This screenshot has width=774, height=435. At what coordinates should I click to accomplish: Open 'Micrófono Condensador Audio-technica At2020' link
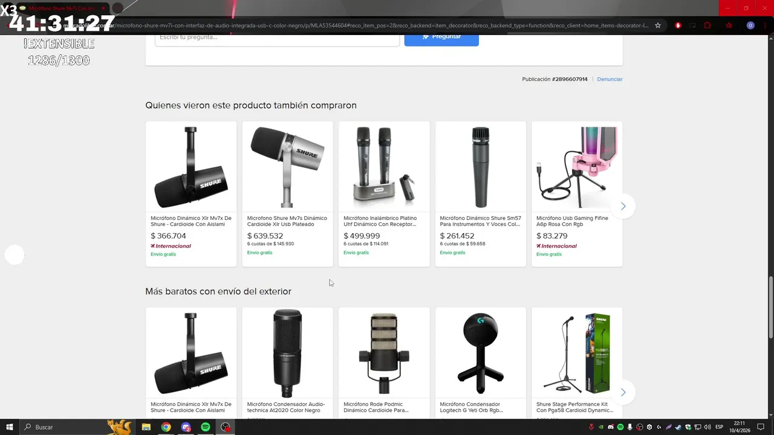point(286,407)
